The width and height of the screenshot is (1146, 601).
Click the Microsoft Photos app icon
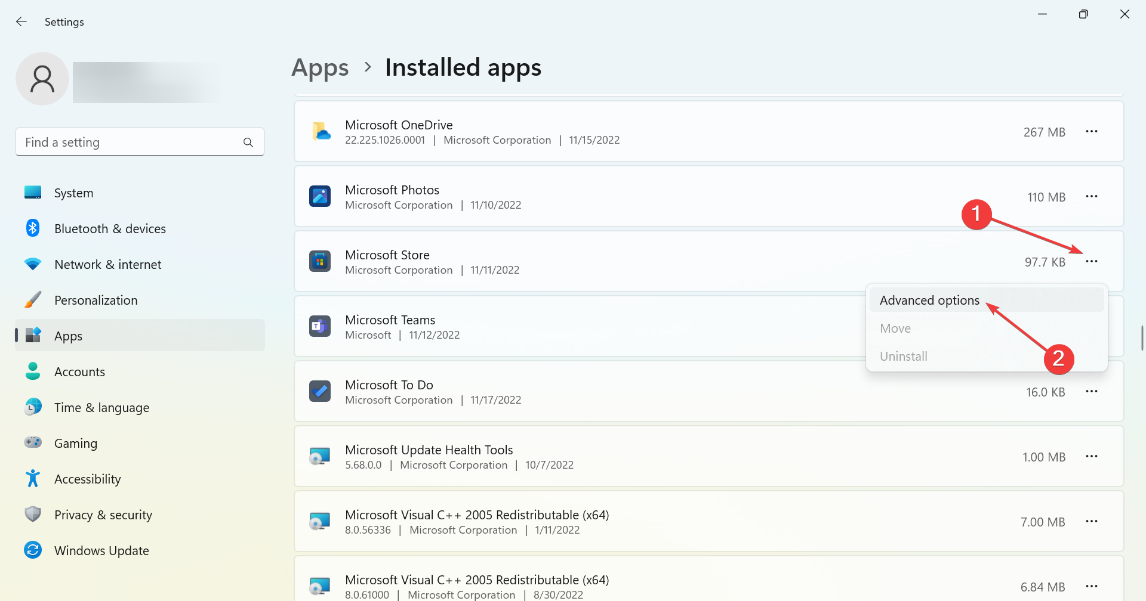(x=320, y=196)
